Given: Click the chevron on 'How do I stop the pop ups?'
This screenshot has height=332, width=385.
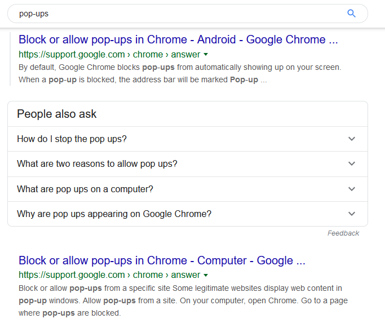Looking at the screenshot, I should point(352,139).
